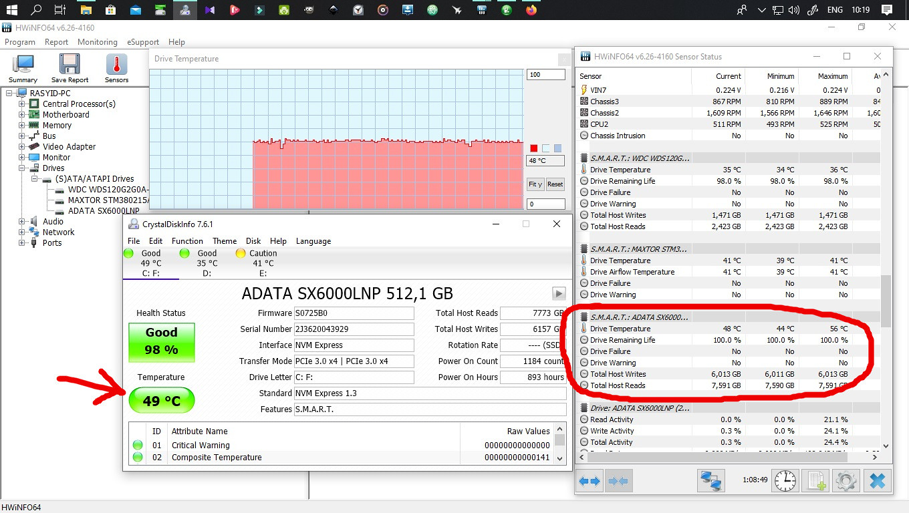Click the Good 98 % health status button
Viewport: 909px width, 513px height.
click(x=162, y=341)
